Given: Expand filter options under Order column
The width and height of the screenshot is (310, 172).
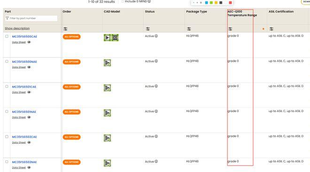Looking at the screenshot, I should 65,29.
